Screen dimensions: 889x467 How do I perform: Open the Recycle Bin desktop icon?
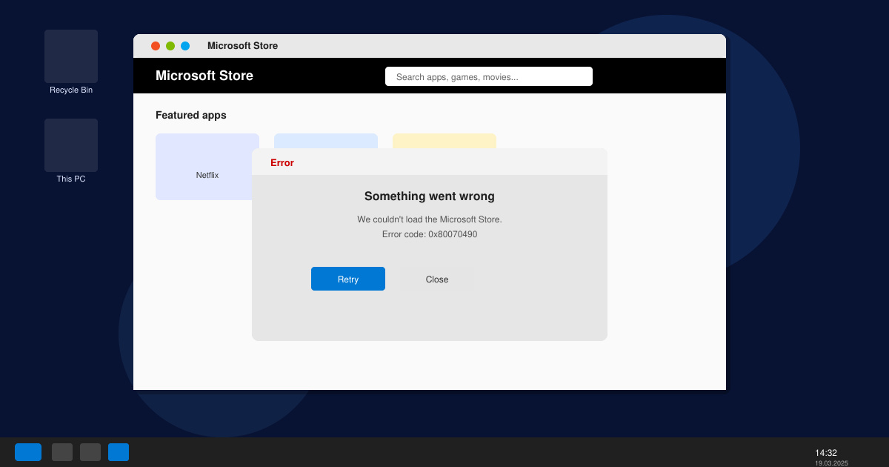[x=71, y=62]
